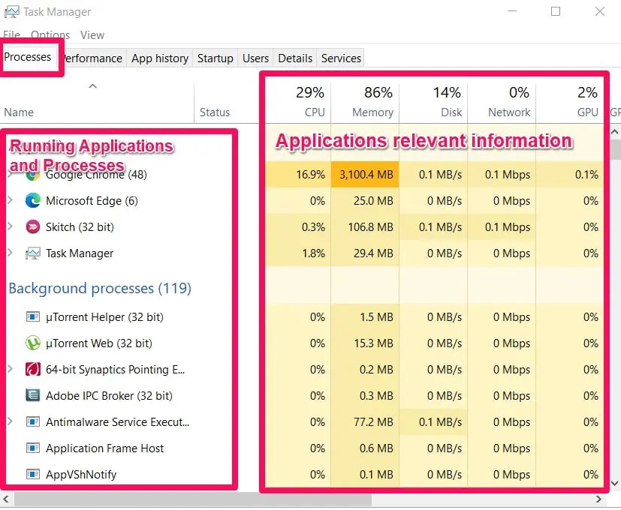Image resolution: width=621 pixels, height=510 pixels.
Task: Click the 77.2 MB memory cell
Action: click(x=365, y=421)
